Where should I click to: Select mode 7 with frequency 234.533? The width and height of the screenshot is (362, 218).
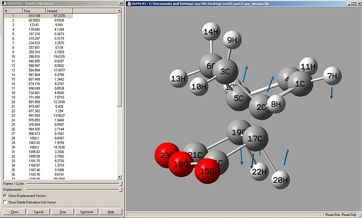click(38, 43)
